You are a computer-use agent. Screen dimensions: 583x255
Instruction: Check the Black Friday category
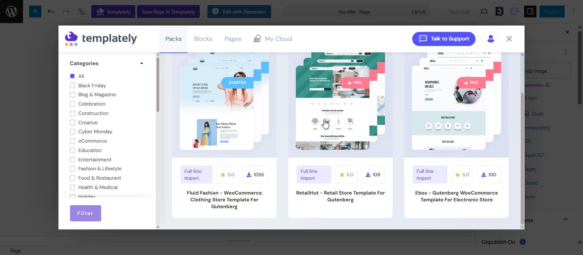73,86
